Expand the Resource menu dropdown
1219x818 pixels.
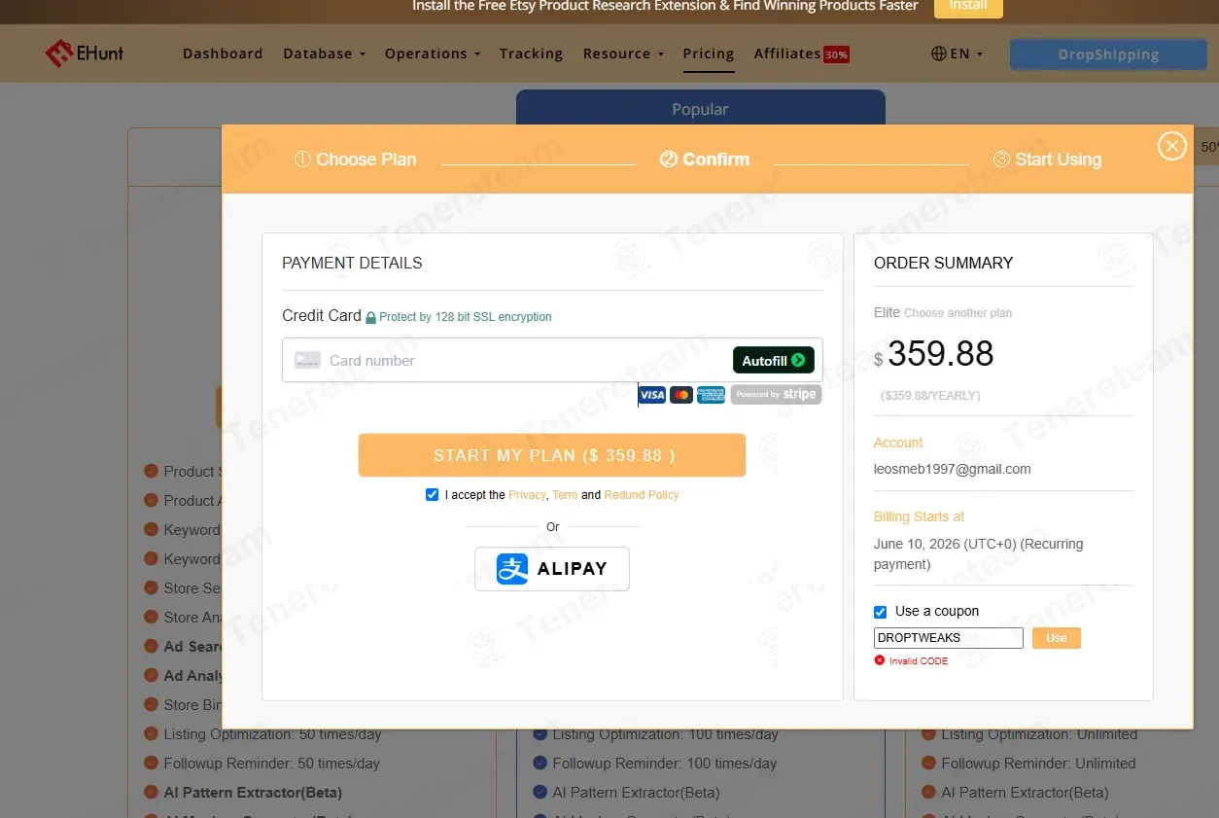(x=623, y=53)
